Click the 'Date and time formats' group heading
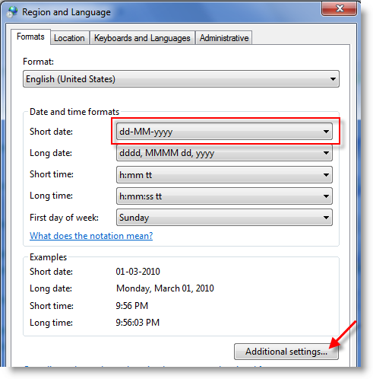Image resolution: width=373 pixels, height=379 pixels. pos(74,112)
